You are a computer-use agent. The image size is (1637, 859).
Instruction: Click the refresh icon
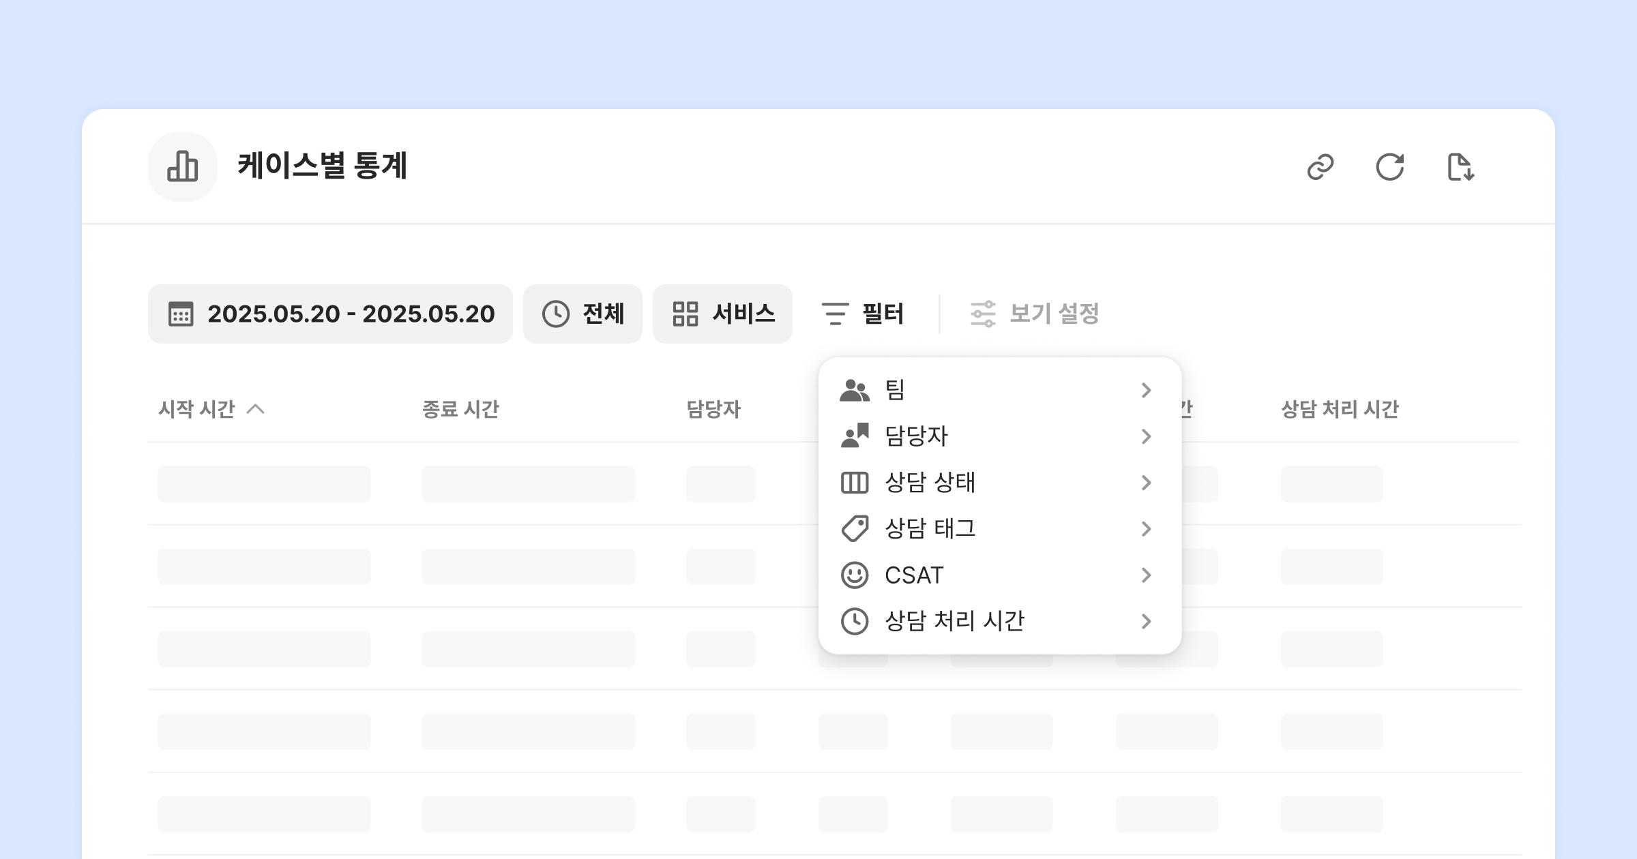(1390, 167)
